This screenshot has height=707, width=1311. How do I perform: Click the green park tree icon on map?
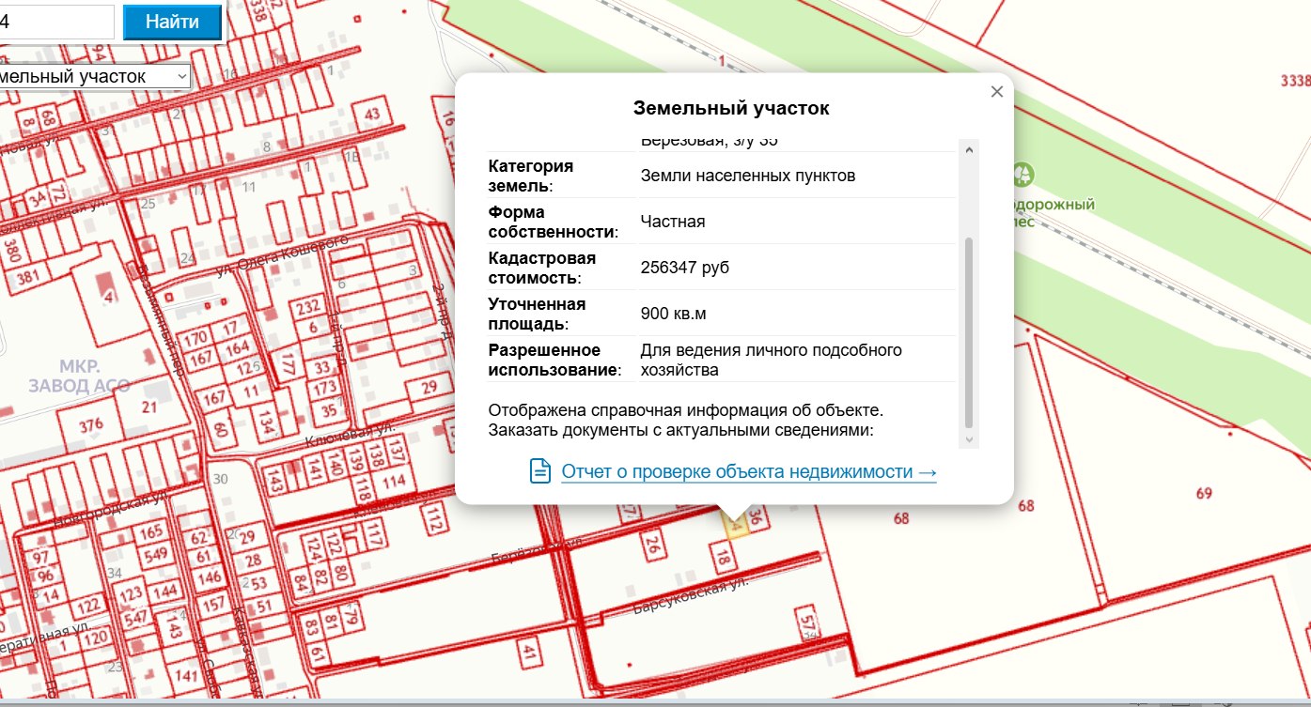click(1022, 175)
